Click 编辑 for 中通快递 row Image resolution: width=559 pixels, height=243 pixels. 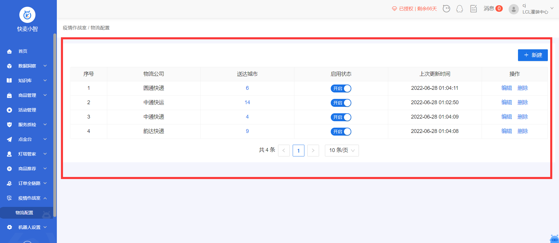pyautogui.click(x=507, y=117)
